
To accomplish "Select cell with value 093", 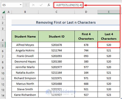I will 86,56.
